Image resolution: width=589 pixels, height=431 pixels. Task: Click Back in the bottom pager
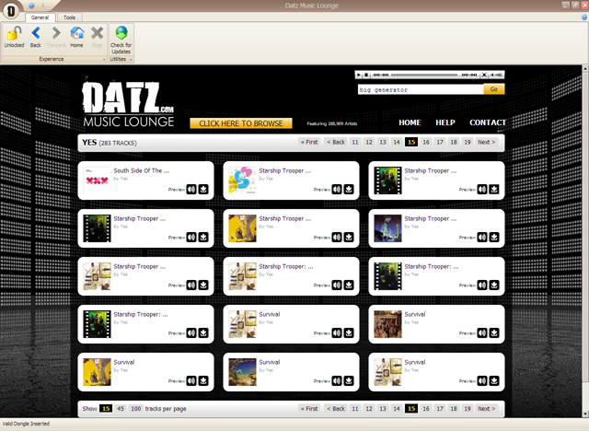click(x=336, y=409)
